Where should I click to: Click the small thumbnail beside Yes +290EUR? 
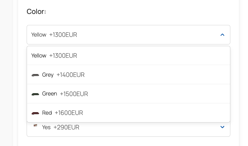coord(35,125)
